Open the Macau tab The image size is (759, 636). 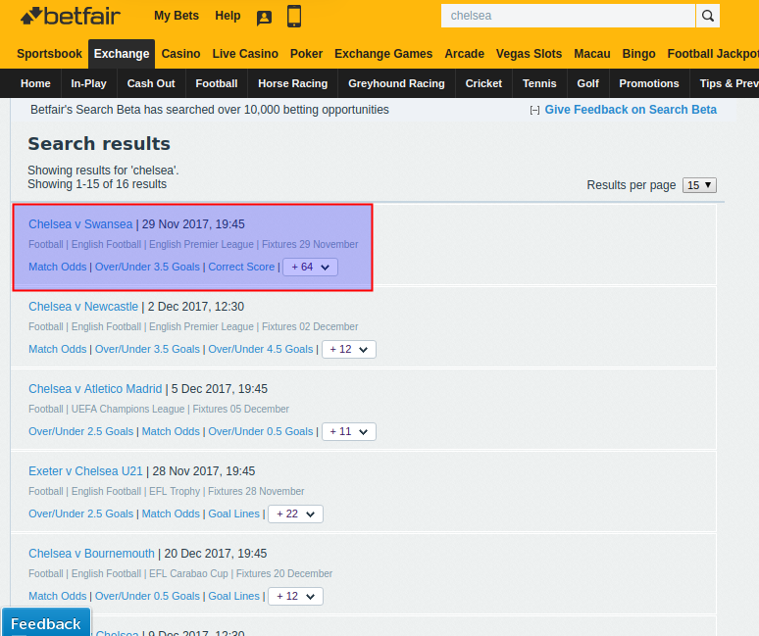(x=592, y=54)
